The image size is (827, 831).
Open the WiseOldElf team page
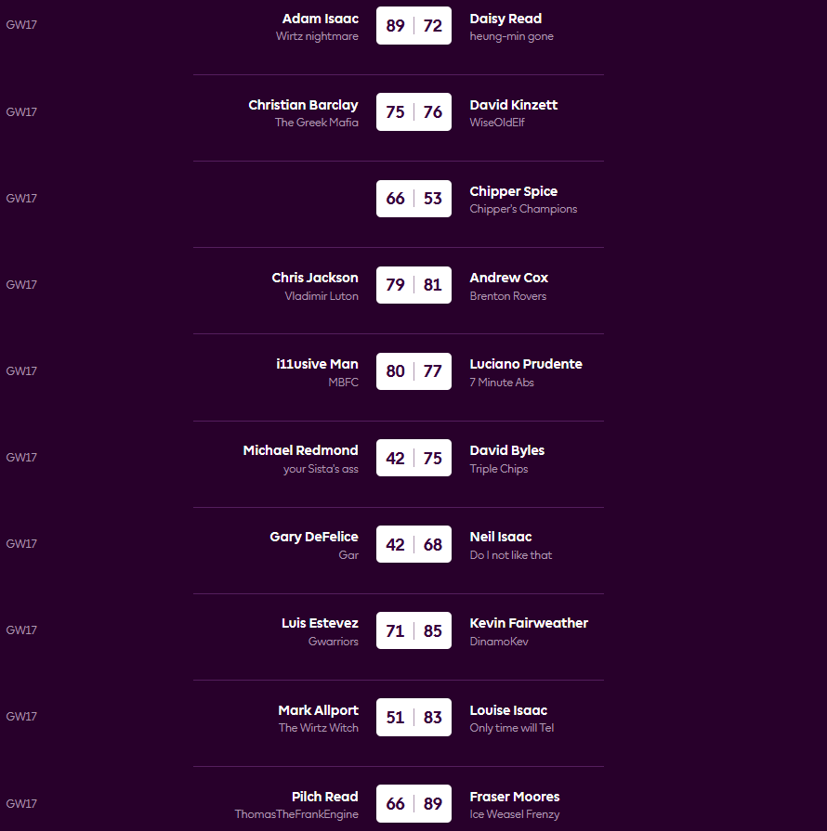pyautogui.click(x=497, y=123)
